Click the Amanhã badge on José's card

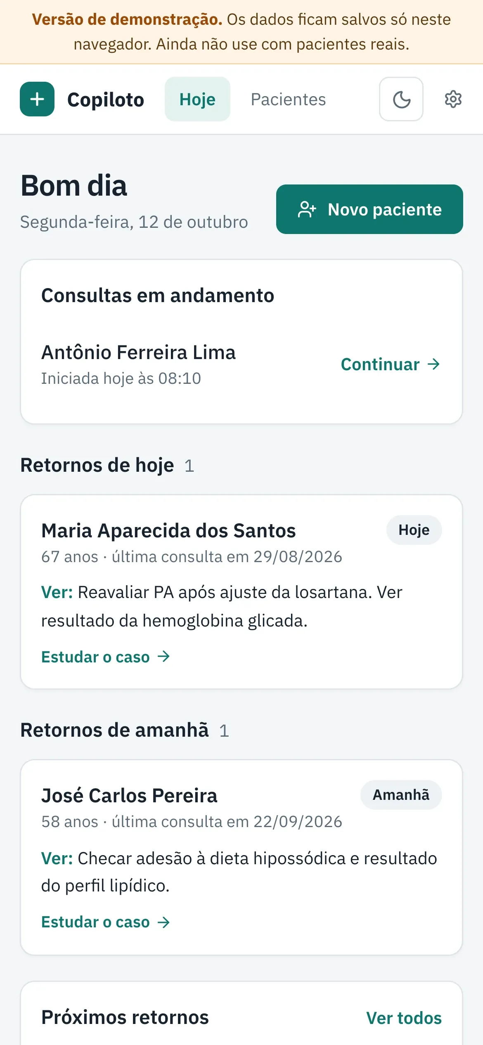pos(401,795)
